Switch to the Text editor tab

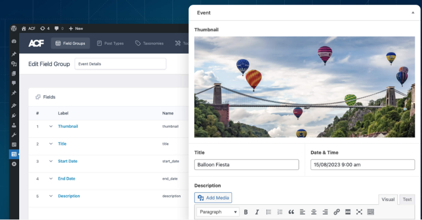coord(407,199)
